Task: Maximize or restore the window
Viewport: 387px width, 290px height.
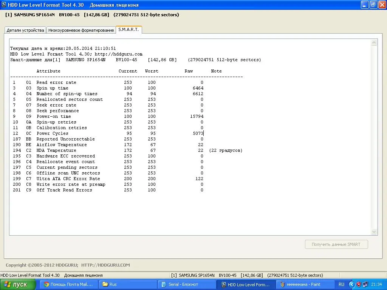Action: (x=373, y=5)
